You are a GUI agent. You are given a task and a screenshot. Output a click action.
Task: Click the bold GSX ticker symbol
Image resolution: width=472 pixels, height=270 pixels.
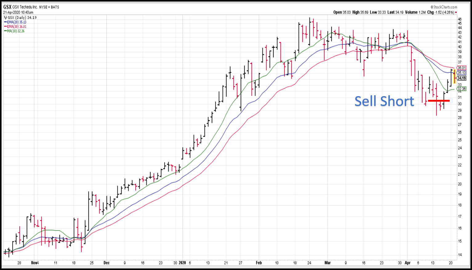7,7
